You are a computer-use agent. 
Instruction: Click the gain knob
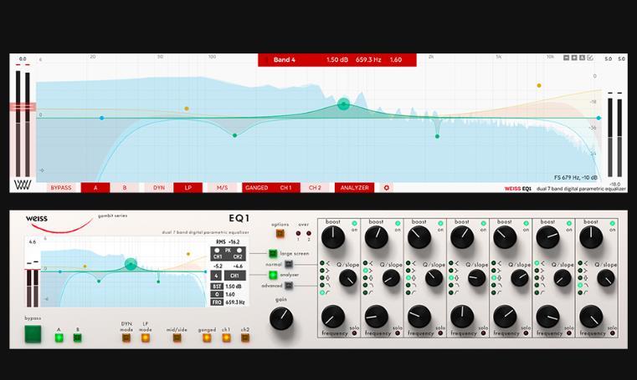tap(281, 318)
